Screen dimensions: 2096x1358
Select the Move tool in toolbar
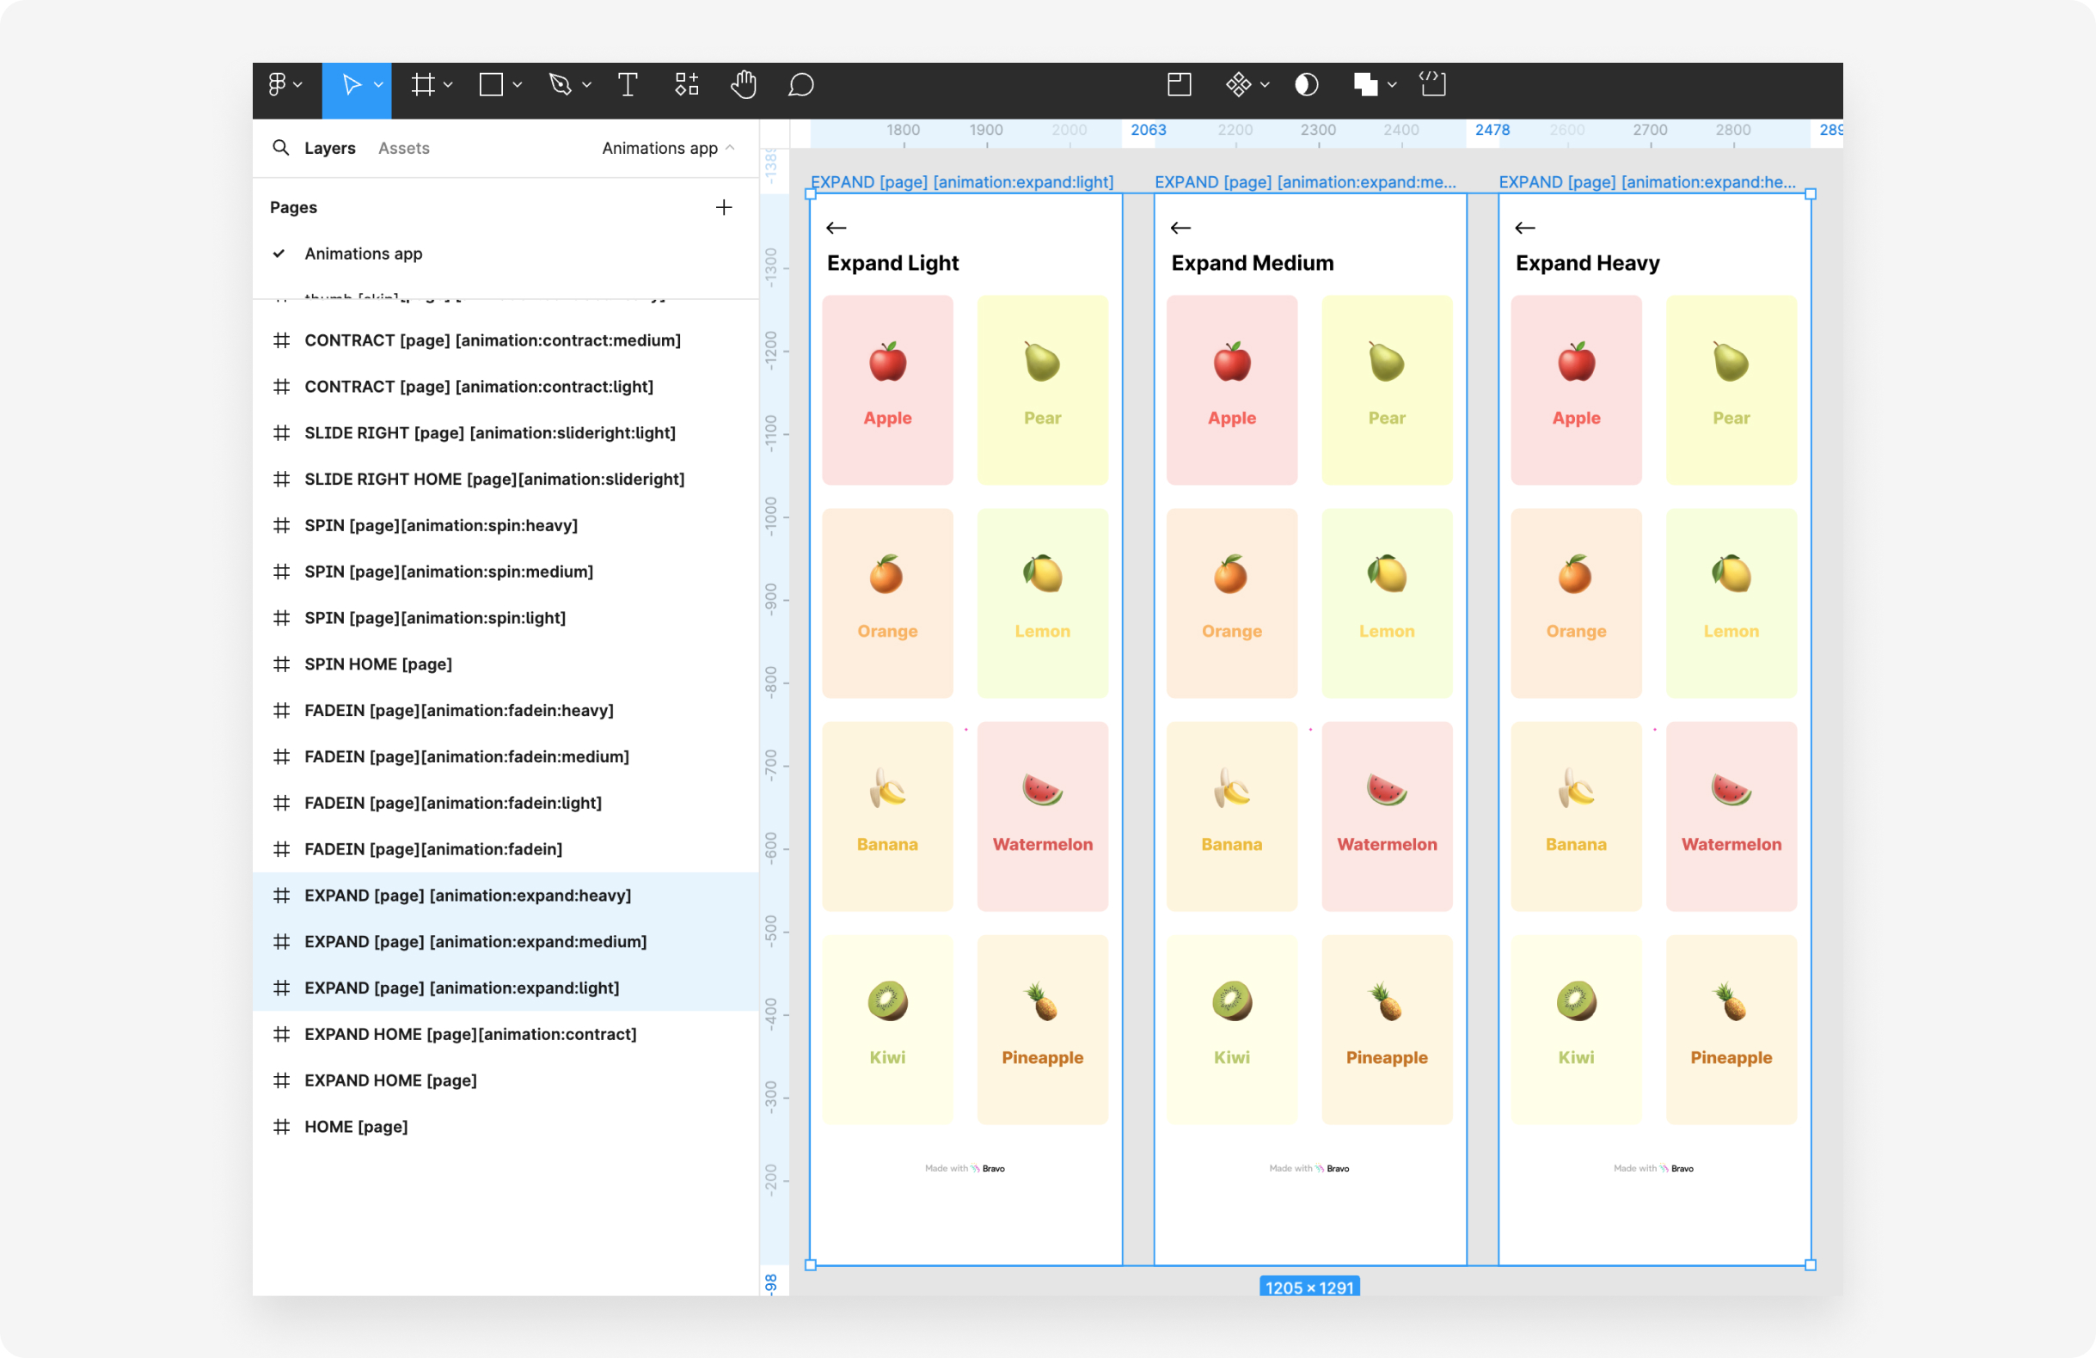(352, 85)
